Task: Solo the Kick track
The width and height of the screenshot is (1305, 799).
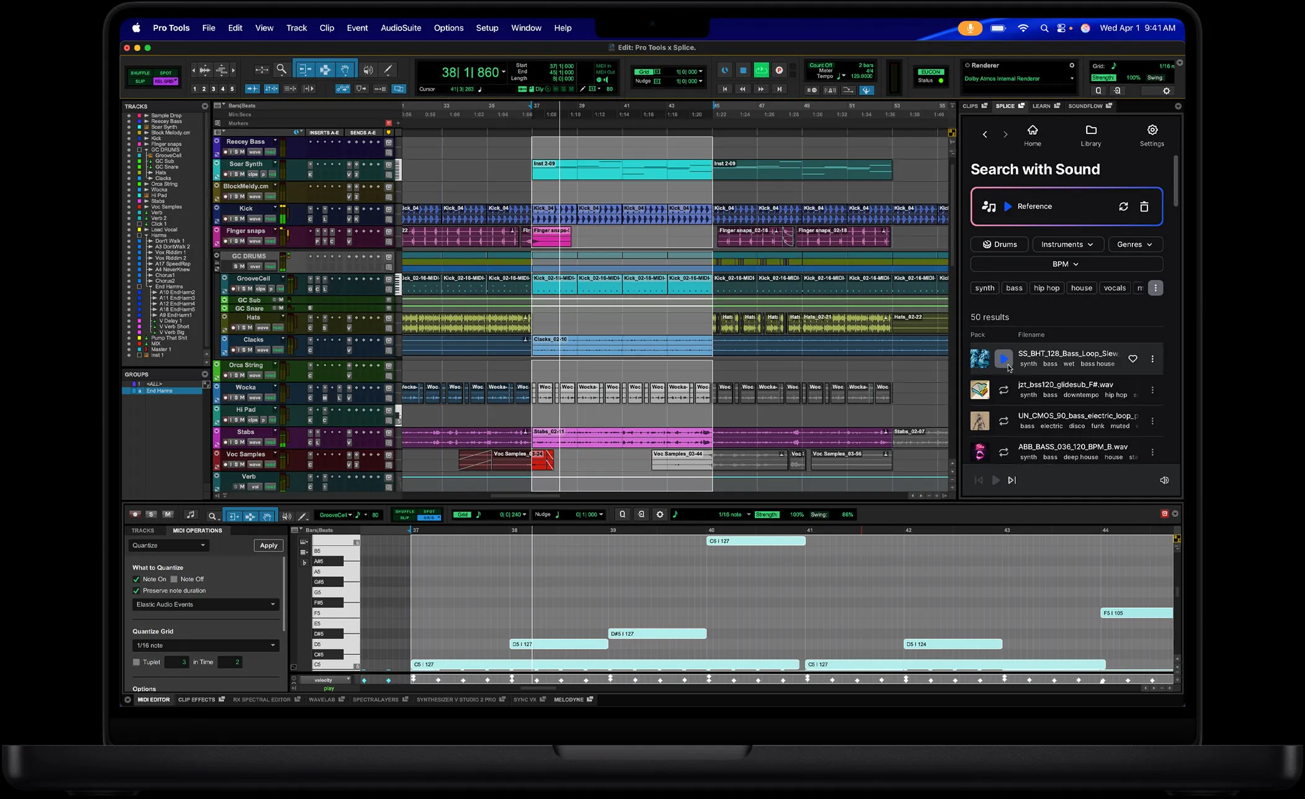Action: (x=236, y=218)
